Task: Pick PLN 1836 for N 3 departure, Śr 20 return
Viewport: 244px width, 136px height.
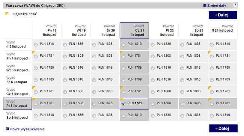Action: tap(94, 44)
